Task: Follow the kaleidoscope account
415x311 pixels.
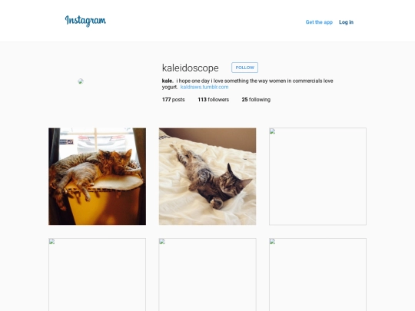Action: [245, 68]
